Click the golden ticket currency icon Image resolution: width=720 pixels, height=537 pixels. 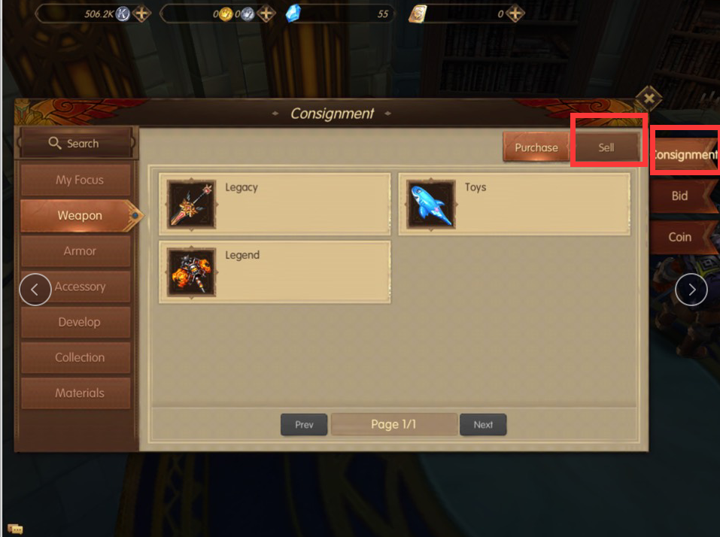coord(418,14)
